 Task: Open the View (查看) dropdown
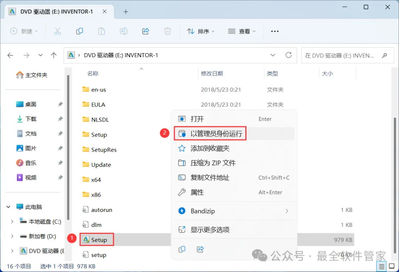242,31
